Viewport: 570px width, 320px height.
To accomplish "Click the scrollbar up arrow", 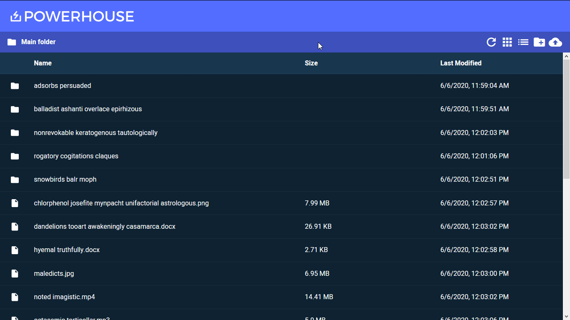I will tap(566, 56).
